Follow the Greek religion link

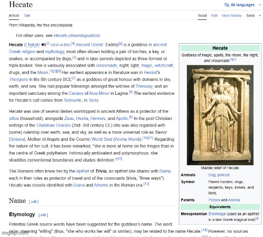[x=22, y=52]
